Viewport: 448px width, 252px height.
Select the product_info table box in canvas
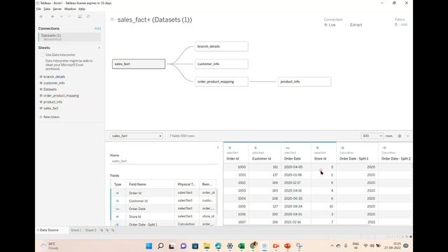[304, 82]
